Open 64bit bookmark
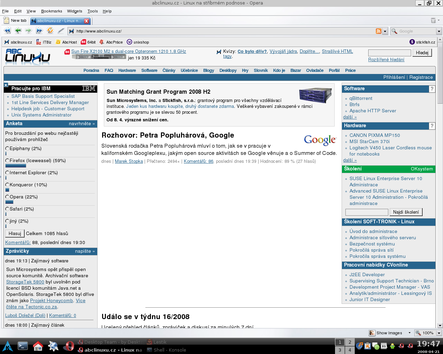443x354 pixels. coord(88,42)
